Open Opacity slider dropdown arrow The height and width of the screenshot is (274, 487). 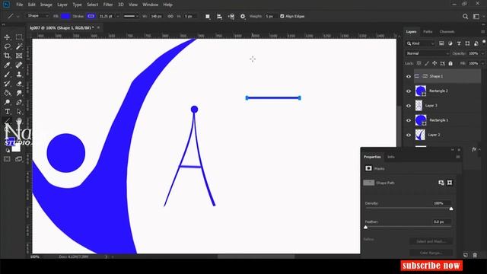pos(482,53)
